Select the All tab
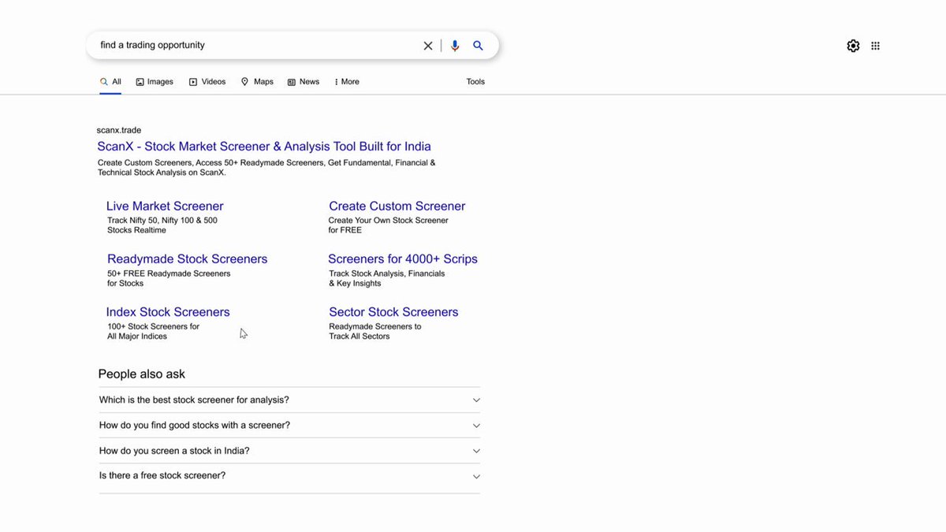The height and width of the screenshot is (532, 946). [110, 82]
